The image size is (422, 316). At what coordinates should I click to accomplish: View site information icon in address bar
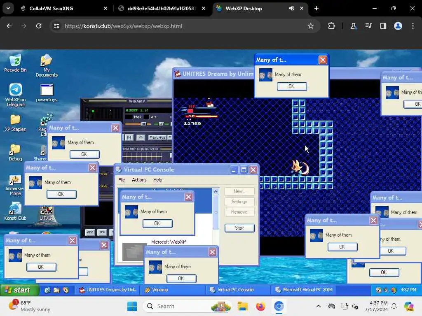tap(56, 26)
